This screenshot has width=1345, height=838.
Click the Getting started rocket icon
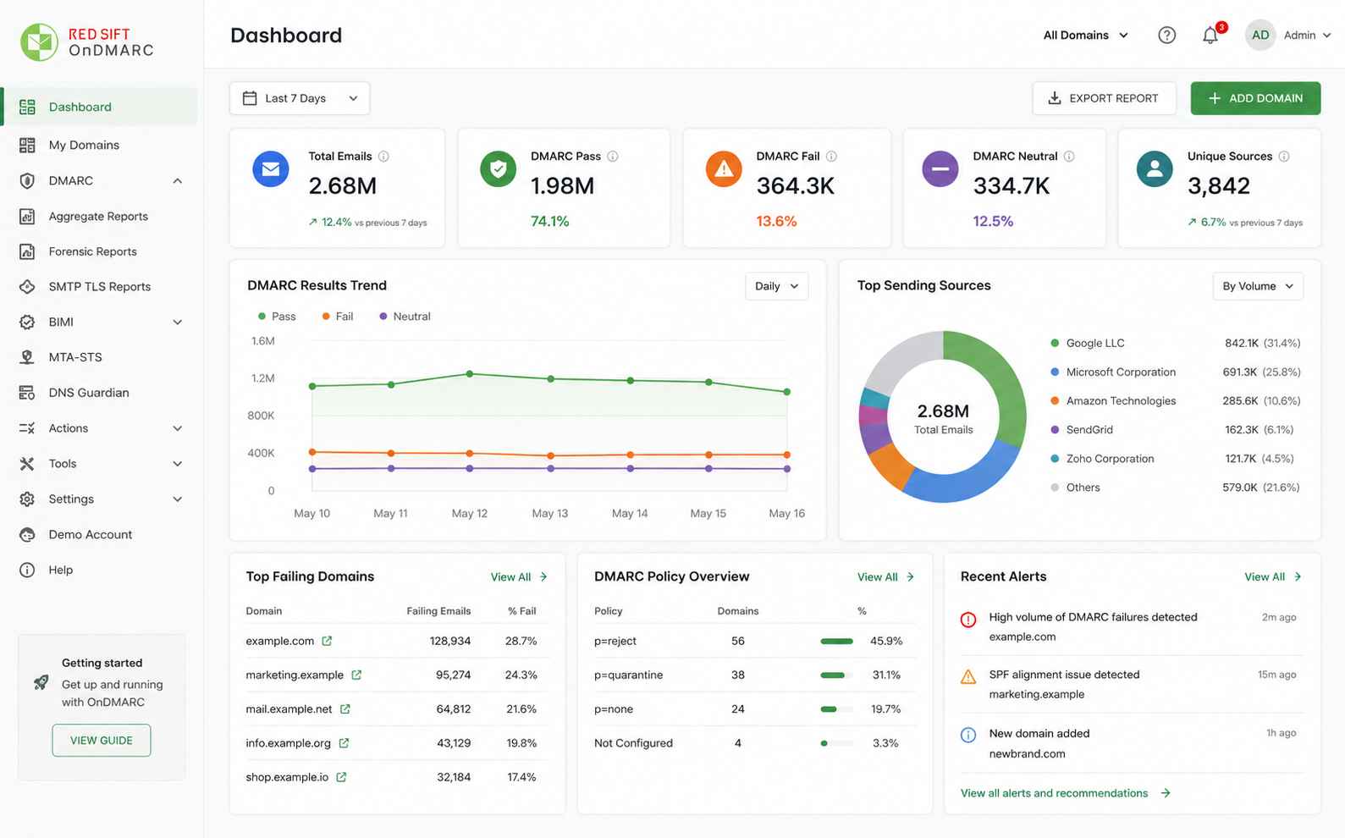(x=41, y=682)
